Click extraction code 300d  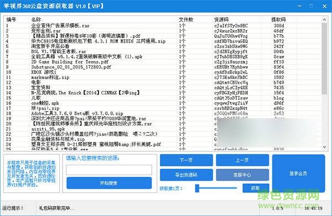click(279, 26)
